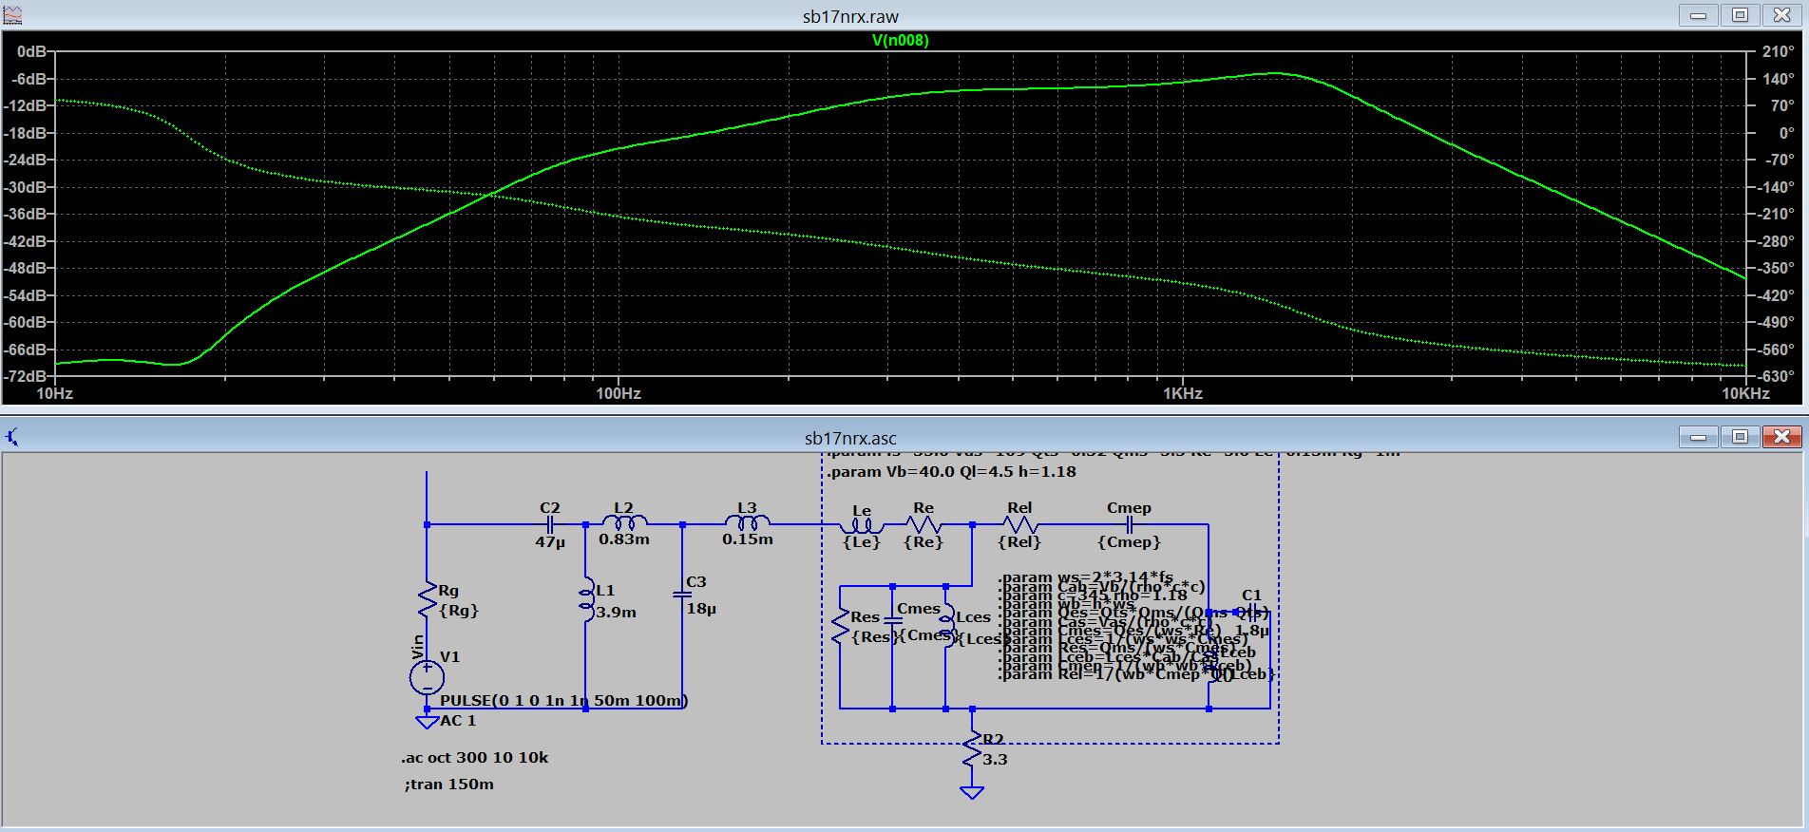Viewport: 1809px width, 832px height.
Task: Click the {Cmep} value text
Action: 1130,542
